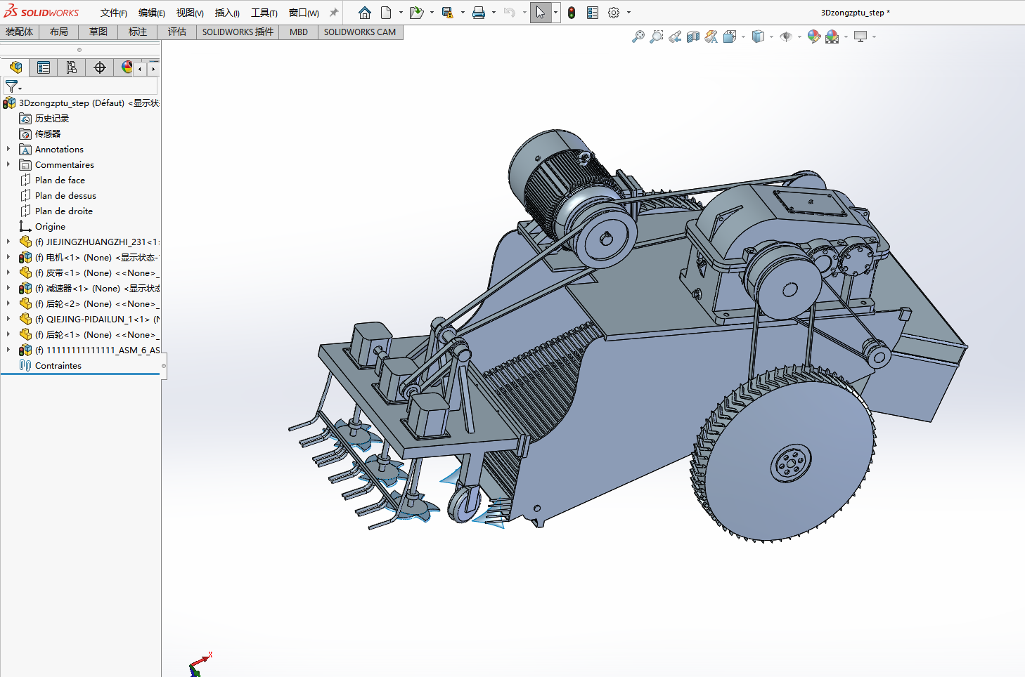This screenshot has width=1025, height=677.
Task: Click the Edit Appearance color ball
Action: coord(814,37)
